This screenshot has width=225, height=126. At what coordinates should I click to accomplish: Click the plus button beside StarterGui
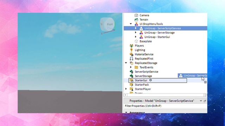[x=150, y=80]
